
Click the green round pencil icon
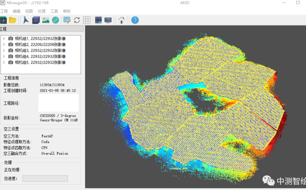tap(55, 20)
